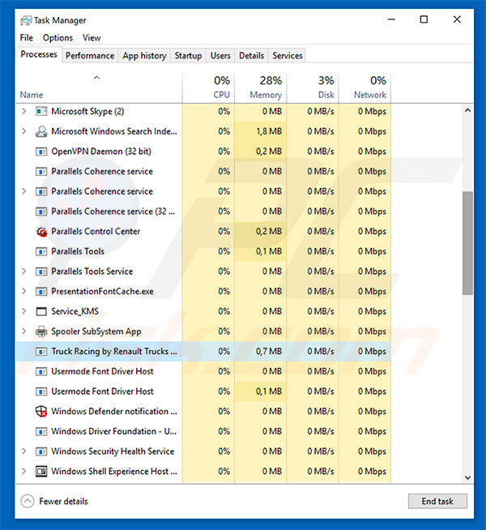This screenshot has height=530, width=486.
Task: Select the Truck Racing by Renault Trucks row
Action: point(203,352)
